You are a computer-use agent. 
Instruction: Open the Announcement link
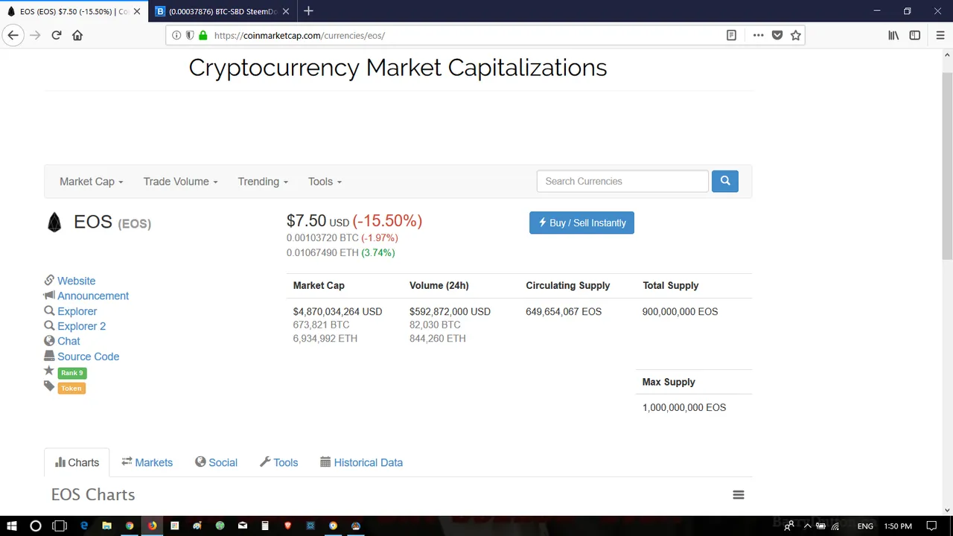point(93,296)
